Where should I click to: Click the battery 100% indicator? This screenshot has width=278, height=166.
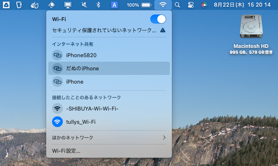(x=139, y=5)
